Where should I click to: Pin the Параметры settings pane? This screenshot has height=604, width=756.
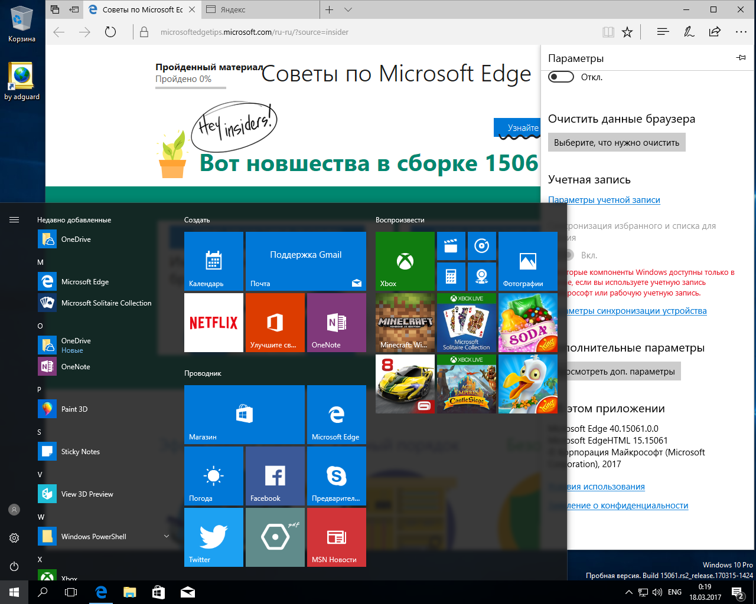click(741, 58)
